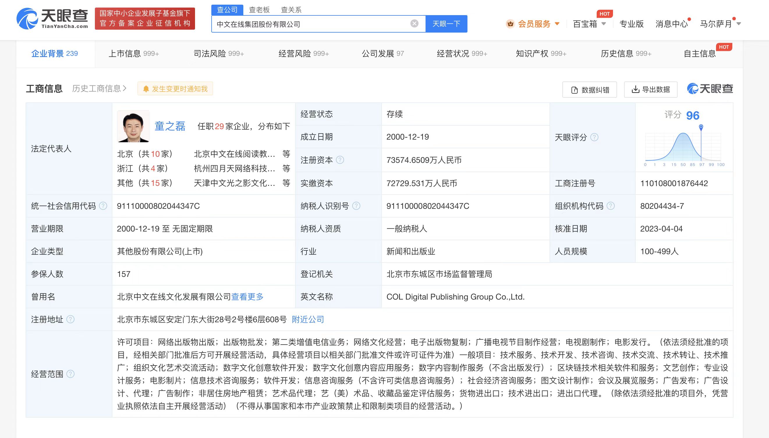The width and height of the screenshot is (769, 438).
Task: Click the 浙江（共4家）region entry
Action: coord(143,168)
